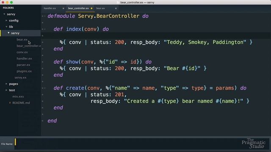Expand the config folder
This screenshot has height=152, width=271.
[6, 21]
